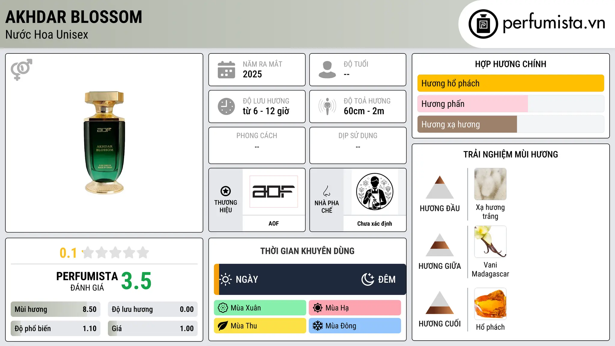615x346 pixels.
Task: Open the Hổ phách note image
Action: pos(490,304)
